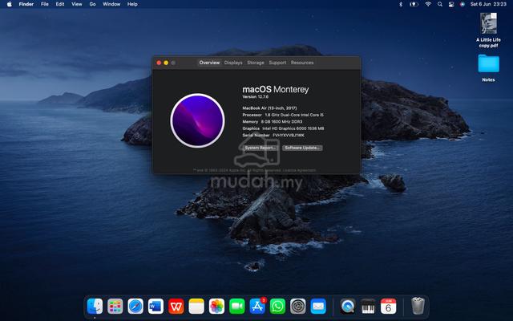Close the About This Mac window
The image size is (513, 321).
159,63
